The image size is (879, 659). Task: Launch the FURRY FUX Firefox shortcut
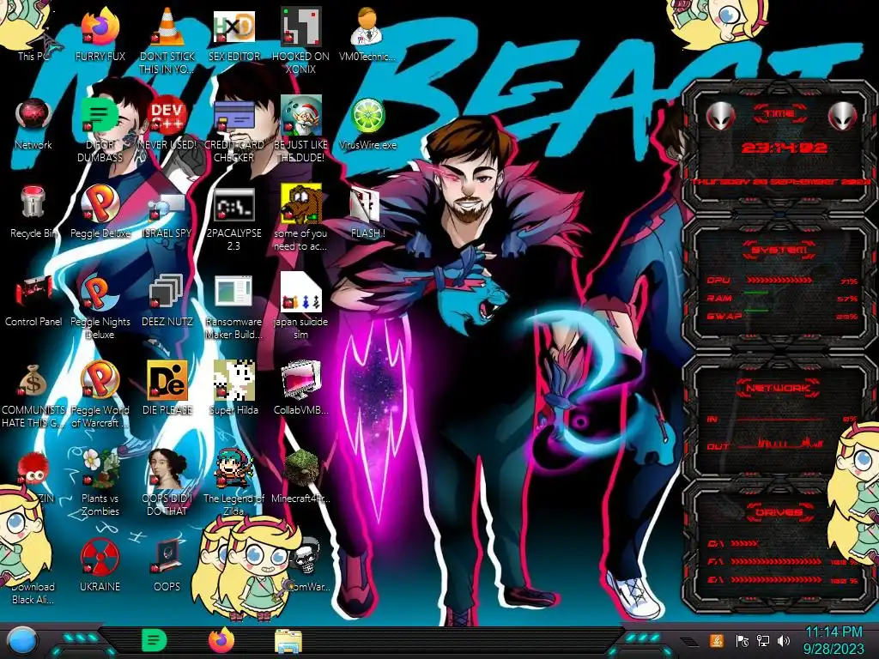pos(100,33)
